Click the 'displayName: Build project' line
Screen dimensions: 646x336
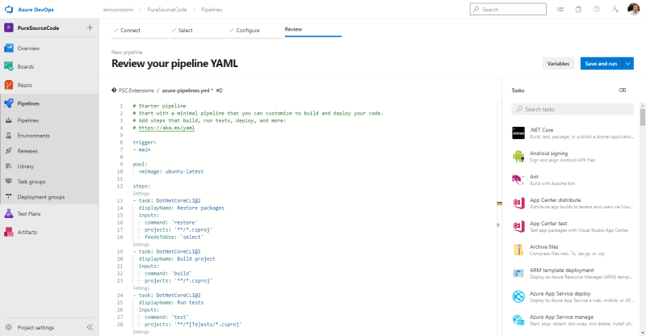[177, 259]
